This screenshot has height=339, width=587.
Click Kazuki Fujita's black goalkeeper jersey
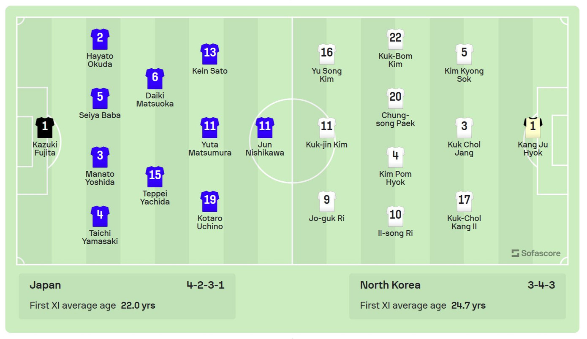45,127
